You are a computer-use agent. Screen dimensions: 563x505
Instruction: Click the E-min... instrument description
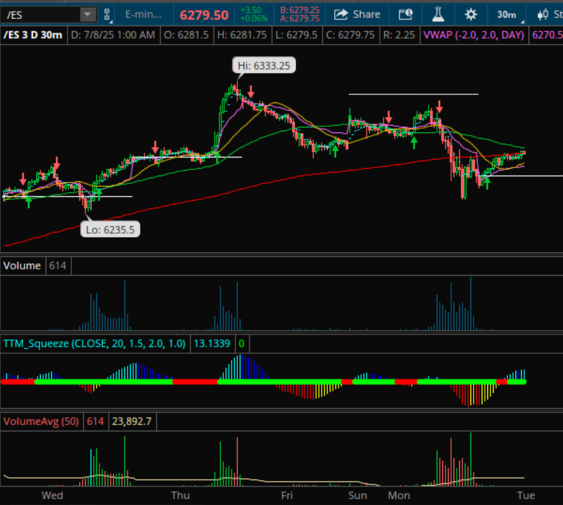pyautogui.click(x=144, y=14)
